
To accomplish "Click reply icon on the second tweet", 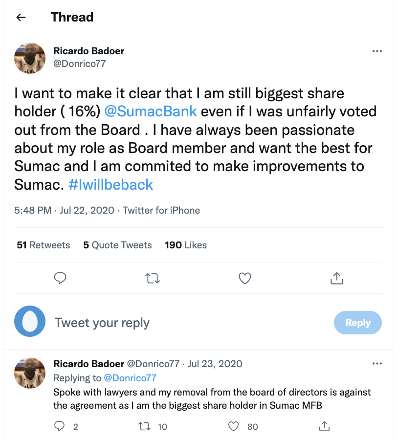I will [60, 426].
